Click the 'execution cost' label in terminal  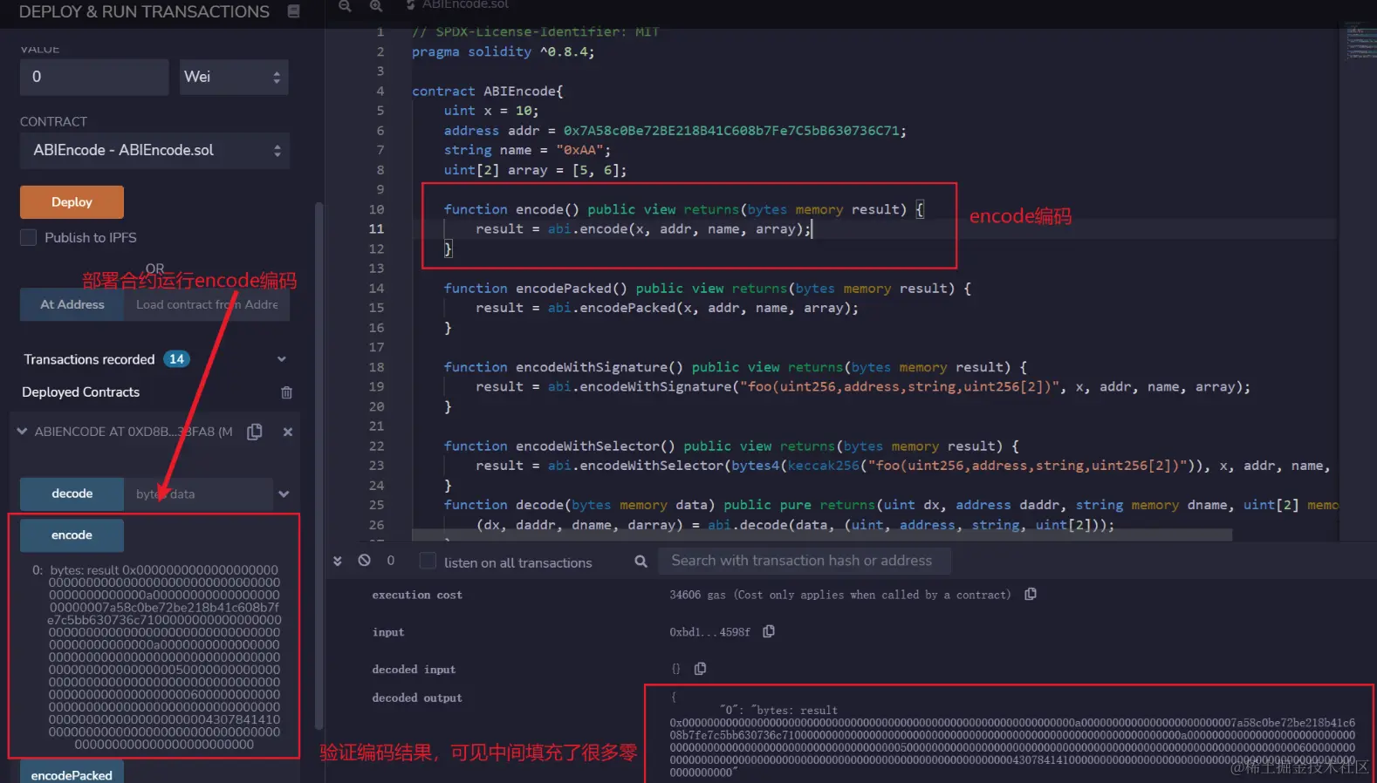tap(417, 595)
